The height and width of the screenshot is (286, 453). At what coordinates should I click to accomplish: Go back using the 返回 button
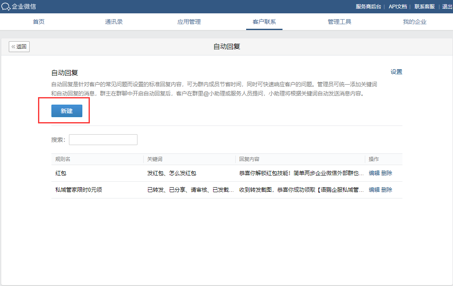coord(19,47)
